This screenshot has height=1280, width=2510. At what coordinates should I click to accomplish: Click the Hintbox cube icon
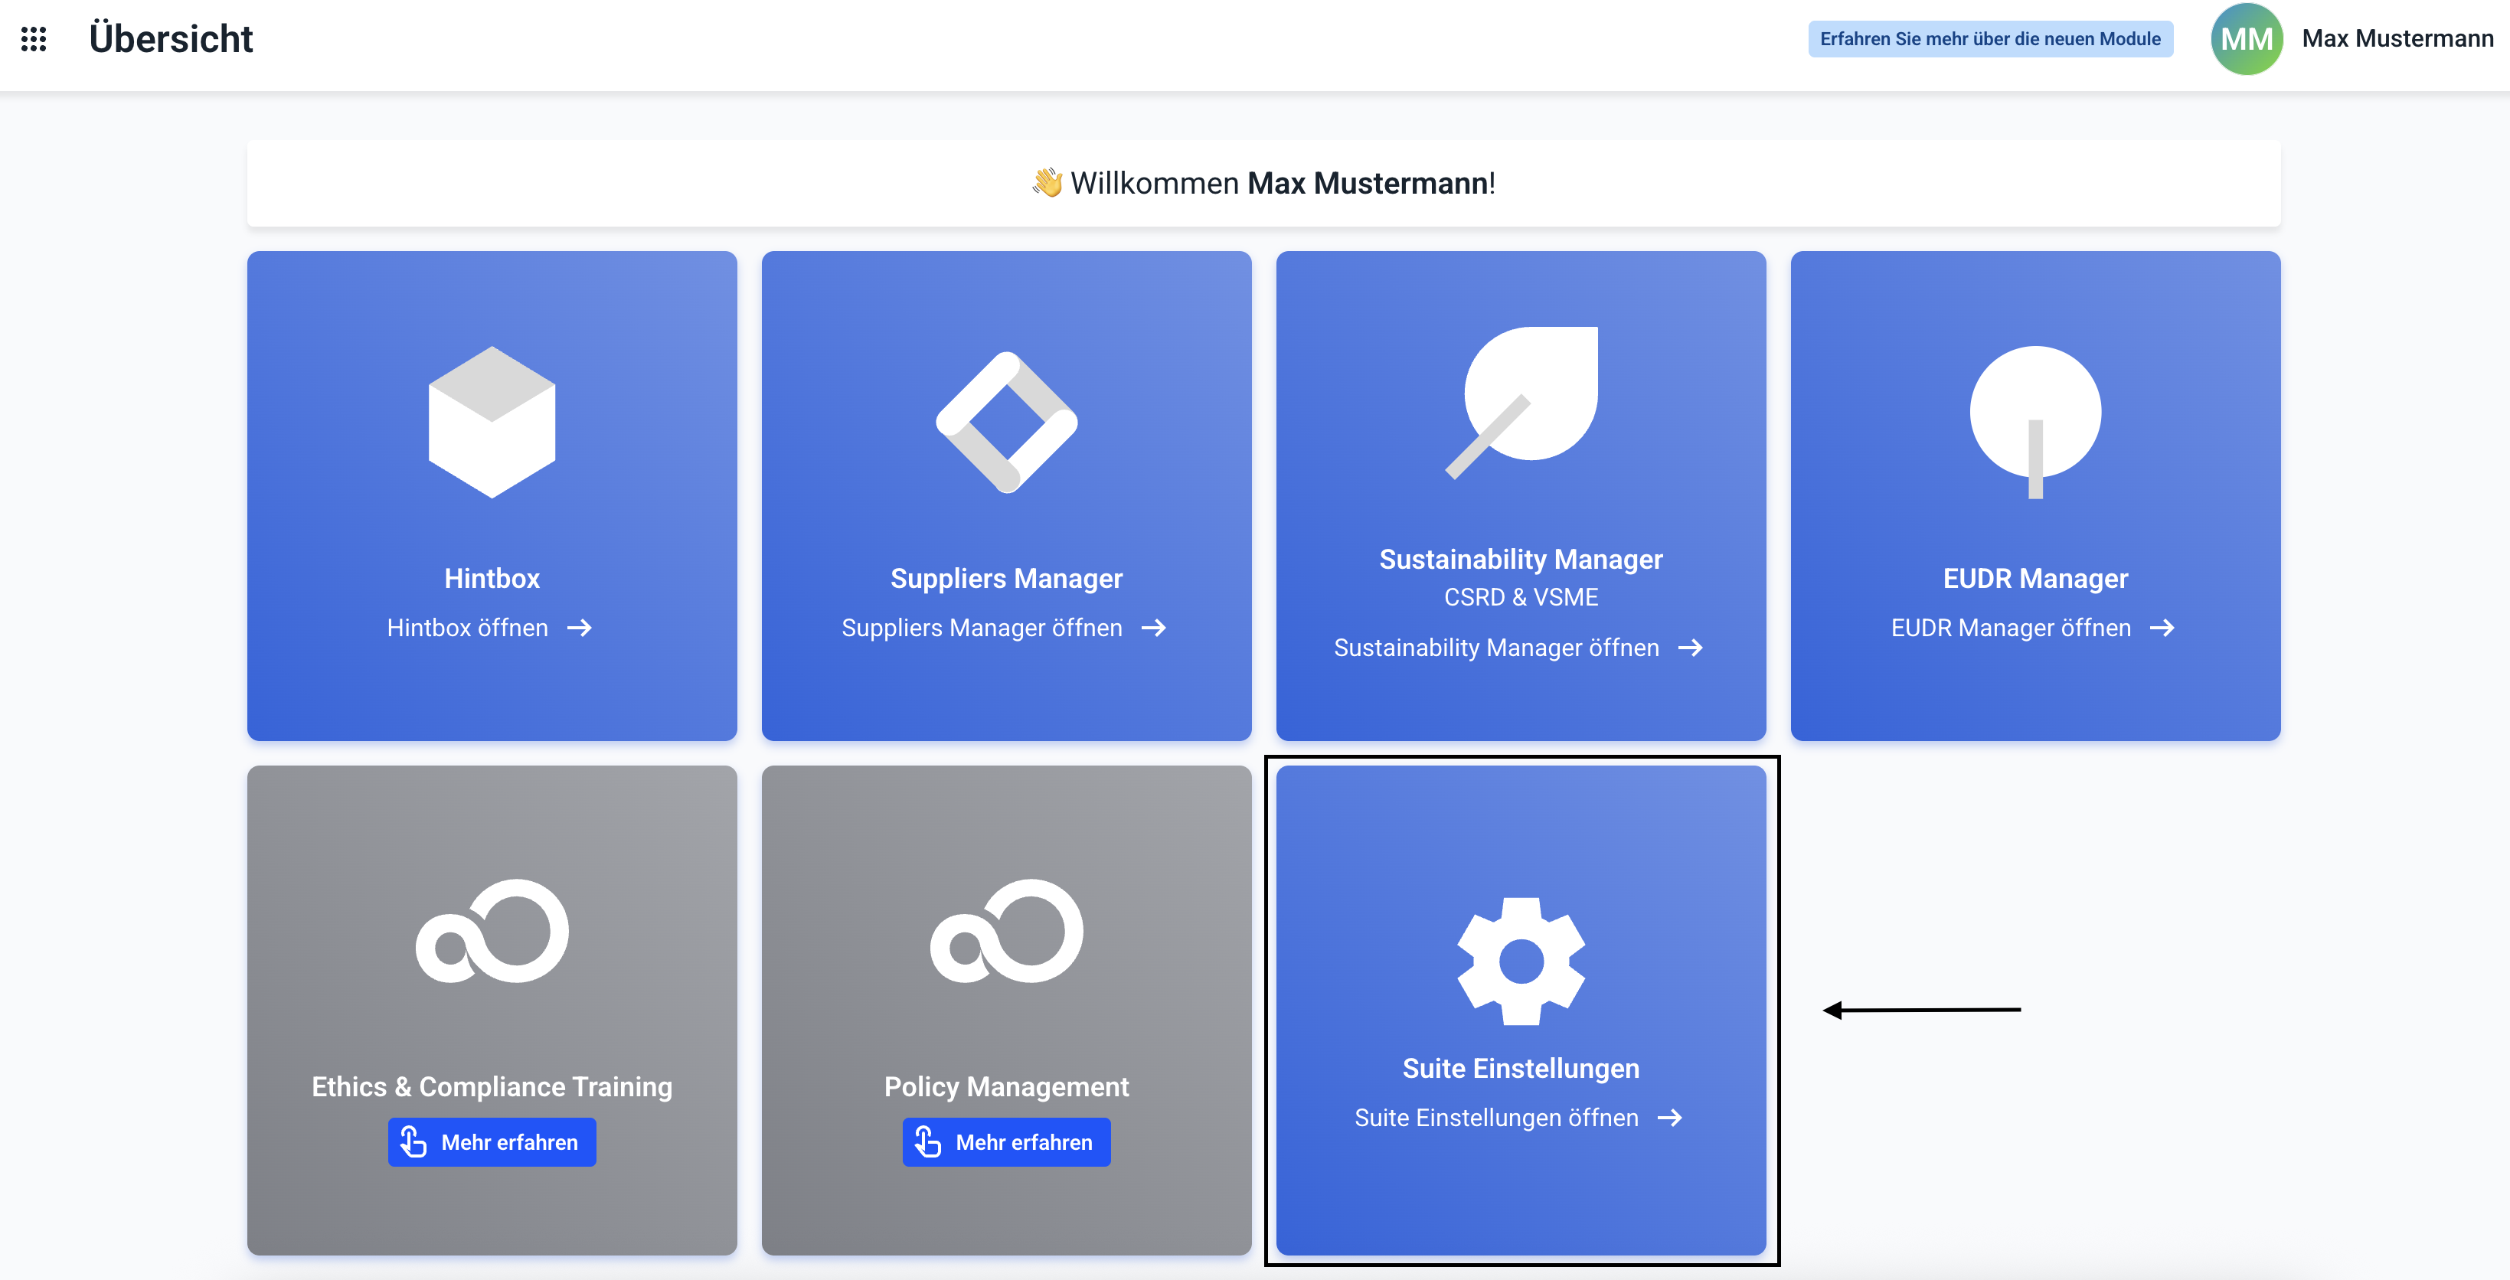tap(492, 422)
